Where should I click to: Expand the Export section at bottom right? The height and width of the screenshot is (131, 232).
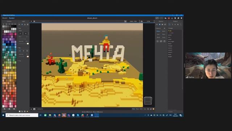pos(170,112)
